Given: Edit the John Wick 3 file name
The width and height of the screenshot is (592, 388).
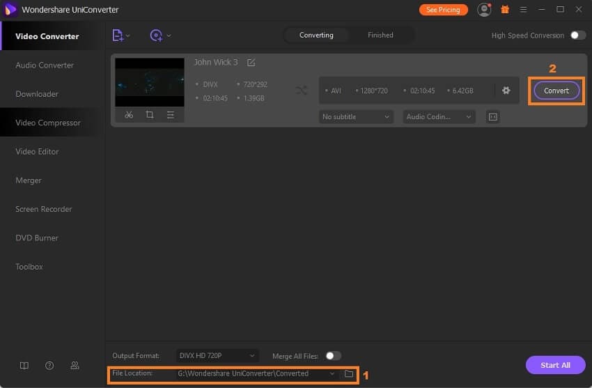Looking at the screenshot, I should point(251,62).
